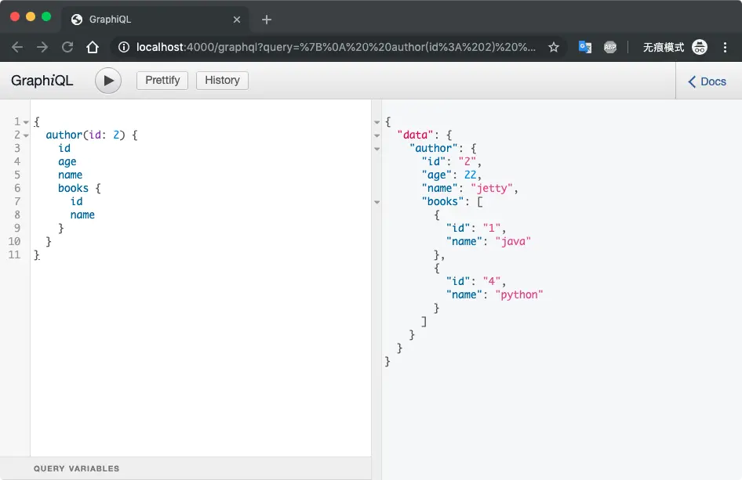This screenshot has height=480, width=742.
Task: Reload the GraphiQL page
Action: click(67, 47)
